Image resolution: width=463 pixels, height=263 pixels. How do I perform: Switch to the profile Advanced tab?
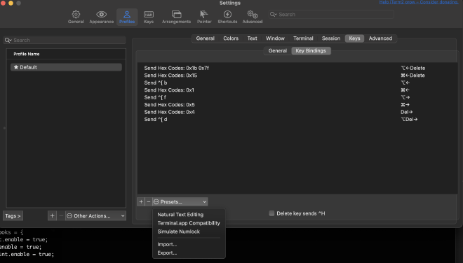pyautogui.click(x=380, y=38)
